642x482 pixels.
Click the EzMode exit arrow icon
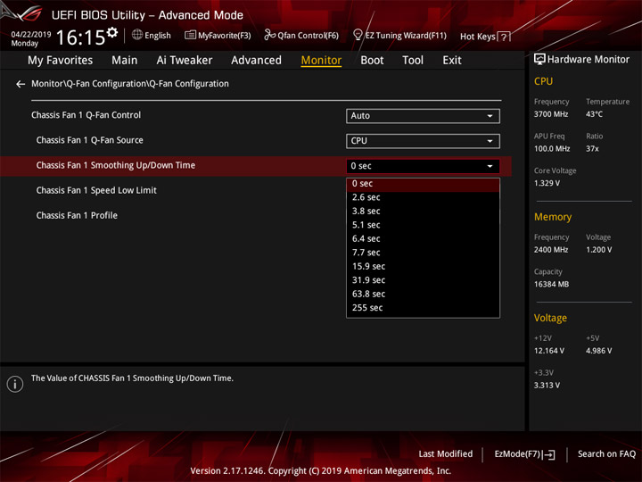pyautogui.click(x=549, y=454)
